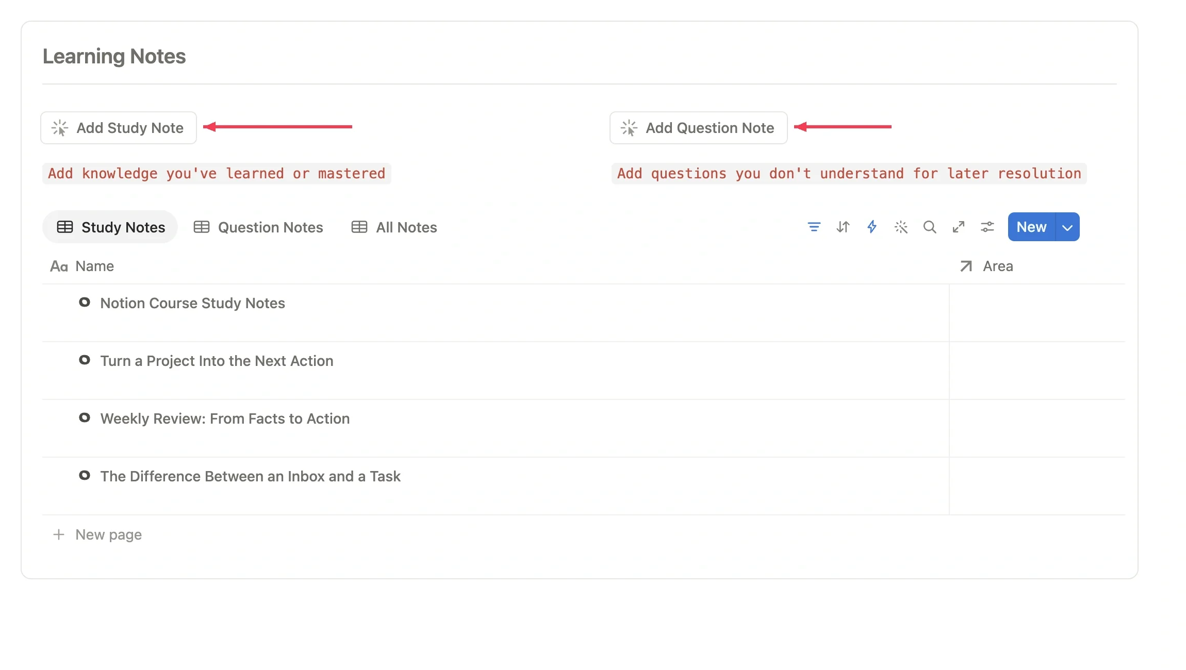Switch to Study Notes tab

[110, 227]
